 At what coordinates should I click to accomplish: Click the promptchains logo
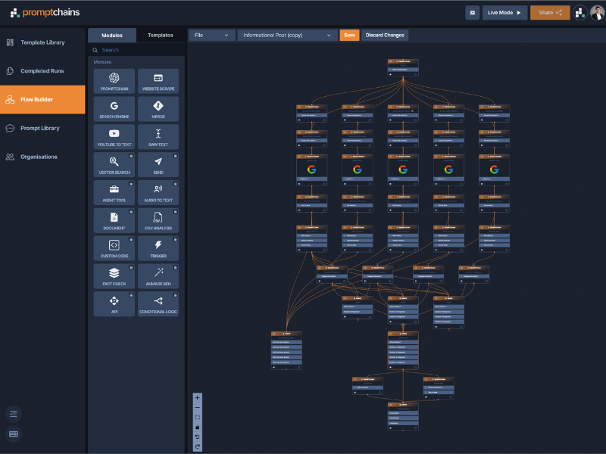(x=45, y=13)
